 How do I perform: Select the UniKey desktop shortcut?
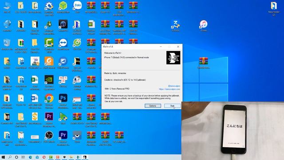click(63, 81)
